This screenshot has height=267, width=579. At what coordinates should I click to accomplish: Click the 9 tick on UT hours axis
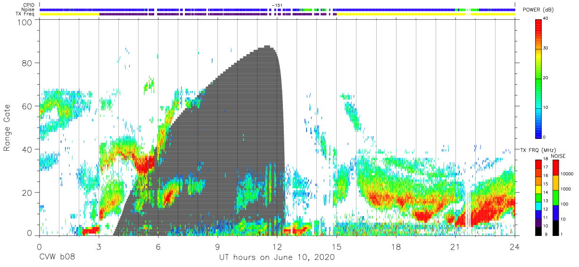click(217, 246)
